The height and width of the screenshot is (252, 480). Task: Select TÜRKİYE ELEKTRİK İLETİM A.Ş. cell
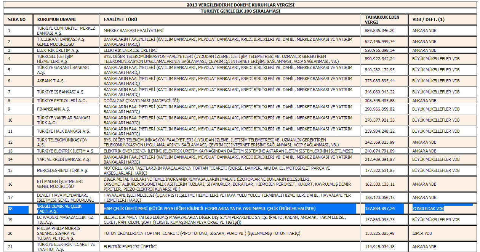point(66,151)
